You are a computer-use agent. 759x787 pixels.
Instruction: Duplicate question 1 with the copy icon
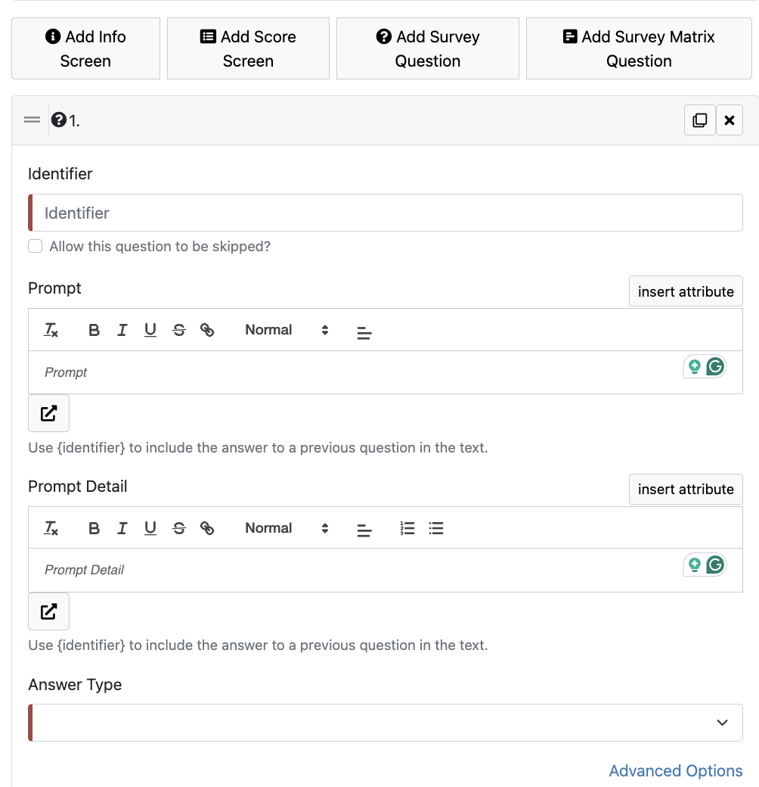pyautogui.click(x=700, y=120)
